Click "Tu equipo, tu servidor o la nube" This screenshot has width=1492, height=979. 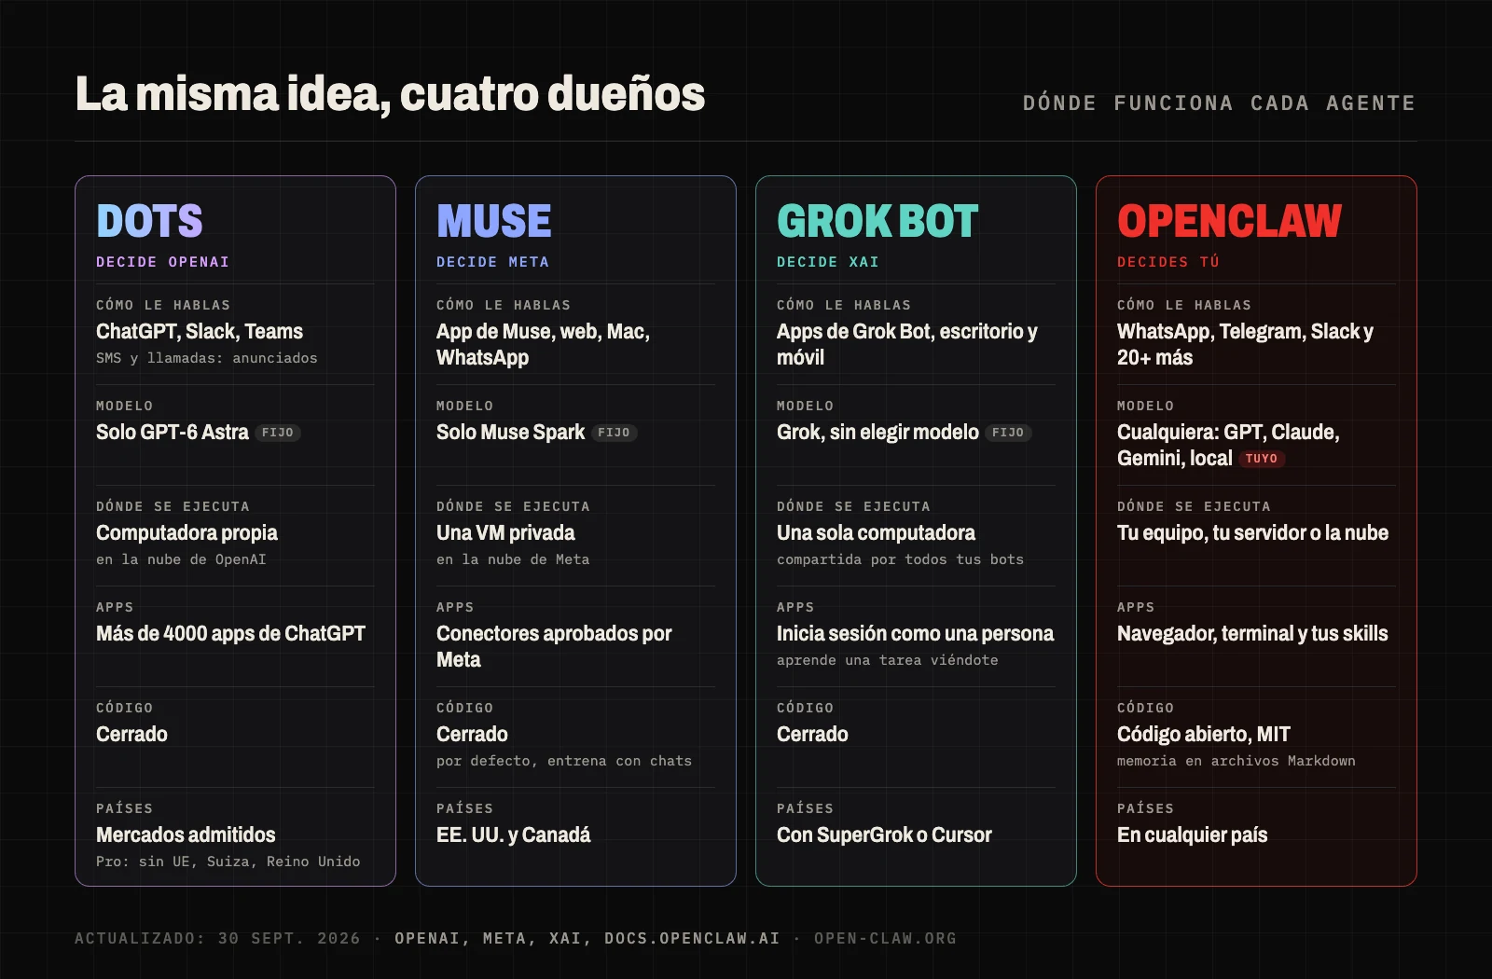[x=1252, y=532]
